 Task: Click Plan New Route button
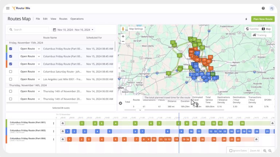click(263, 19)
